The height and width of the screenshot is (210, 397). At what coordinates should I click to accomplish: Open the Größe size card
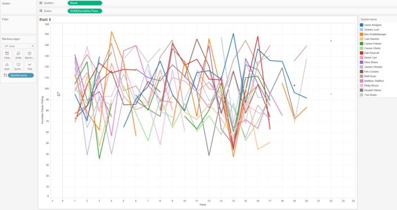point(18,55)
